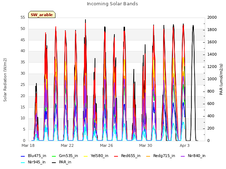Click the 25 left-axis tick label
Screen dimensions: 226x169
[x=23, y=84]
